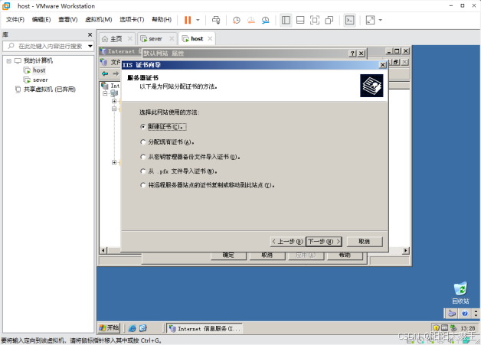The height and width of the screenshot is (345, 481).
Task: Revert to the previous snapshot
Action: tap(251, 20)
